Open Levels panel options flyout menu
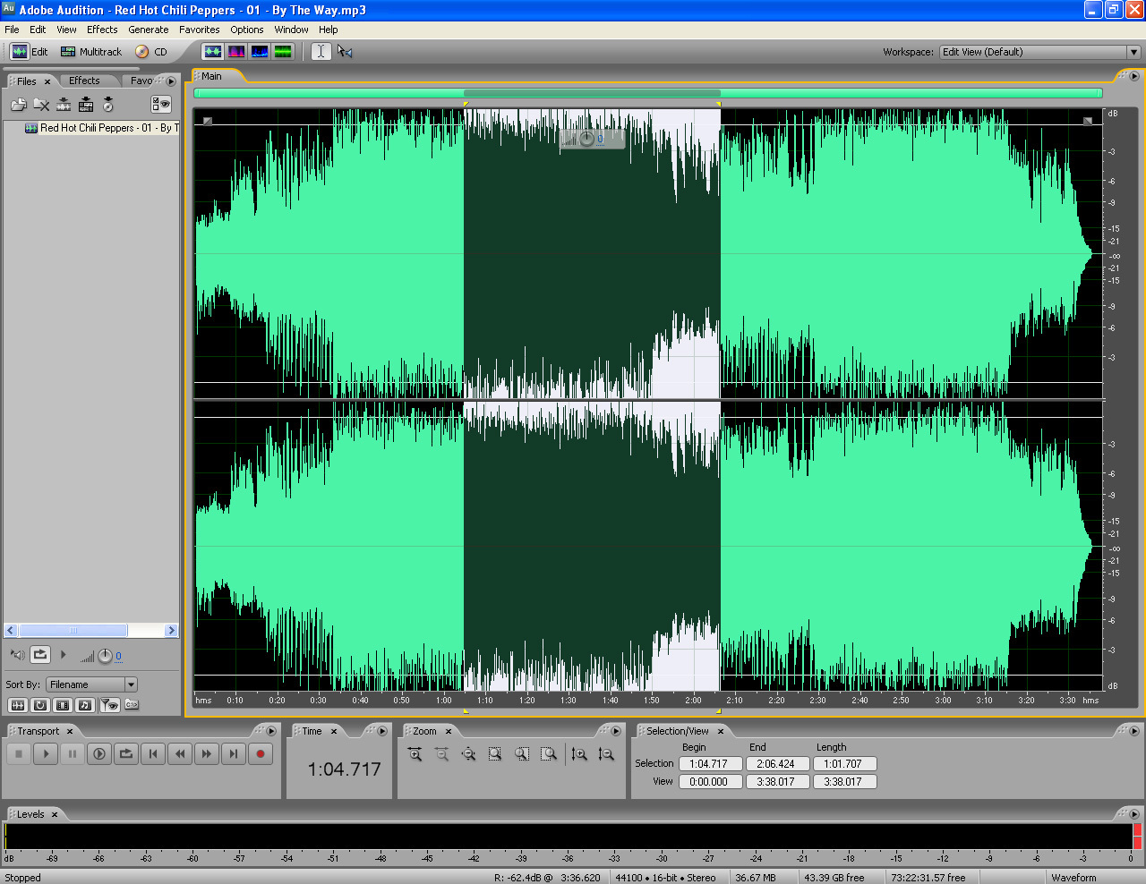Screen dimensions: 1146x884 [x=1133, y=814]
